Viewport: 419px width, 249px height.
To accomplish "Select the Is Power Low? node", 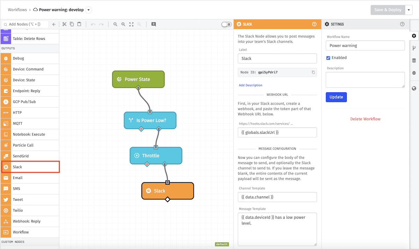I will click(150, 120).
